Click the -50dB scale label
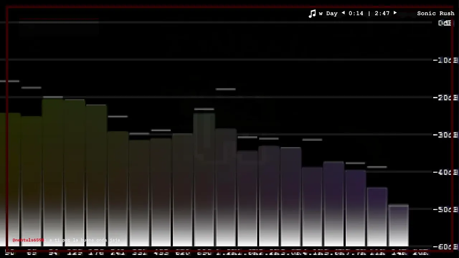This screenshot has height=258, width=459. 445,209
